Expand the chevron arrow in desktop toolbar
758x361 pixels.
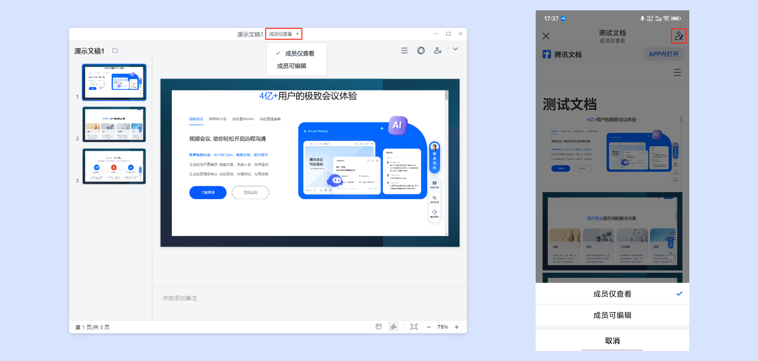point(455,49)
